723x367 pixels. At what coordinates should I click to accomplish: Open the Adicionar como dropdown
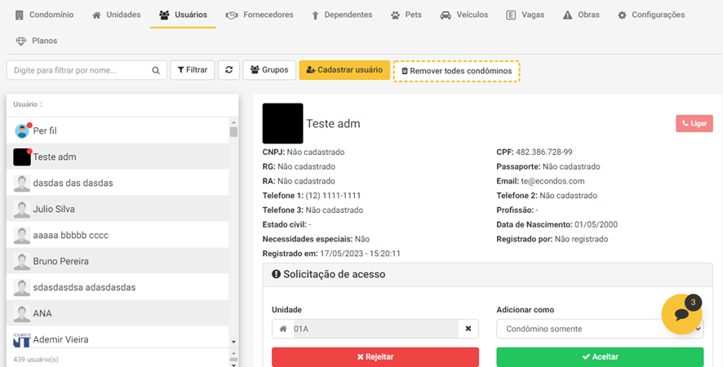click(x=600, y=329)
